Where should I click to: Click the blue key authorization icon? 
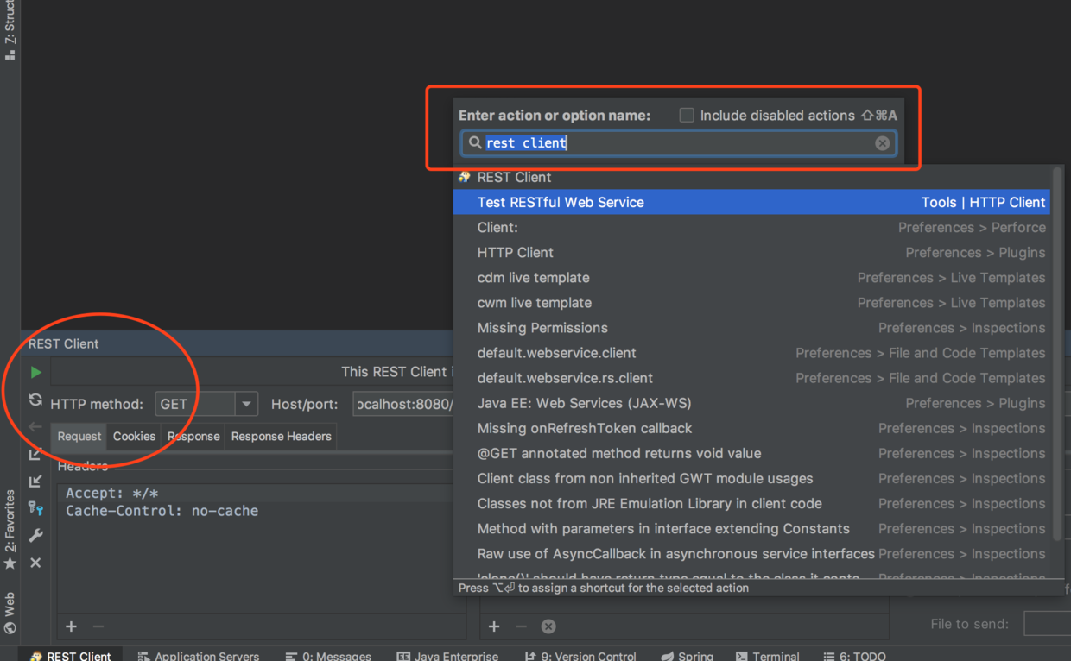coord(35,508)
